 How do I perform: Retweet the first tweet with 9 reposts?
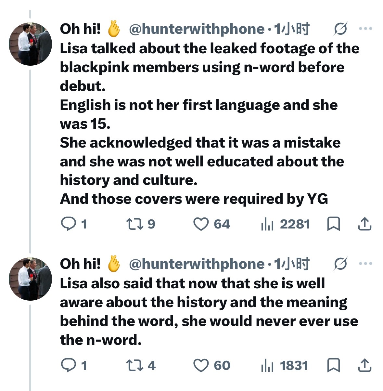pos(134,224)
